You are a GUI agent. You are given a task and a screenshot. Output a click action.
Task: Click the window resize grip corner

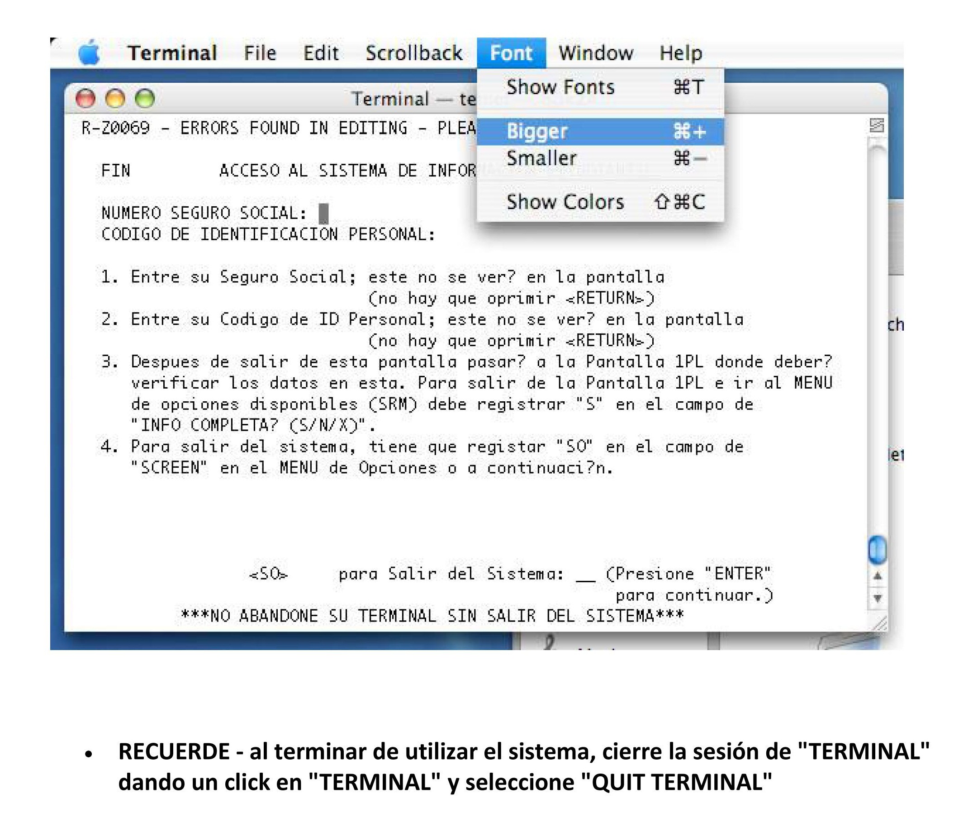tap(879, 624)
